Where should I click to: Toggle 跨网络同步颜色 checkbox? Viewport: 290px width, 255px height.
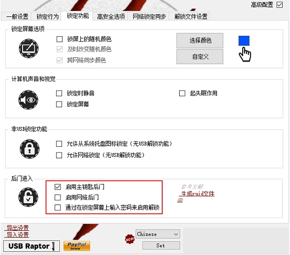click(x=59, y=60)
